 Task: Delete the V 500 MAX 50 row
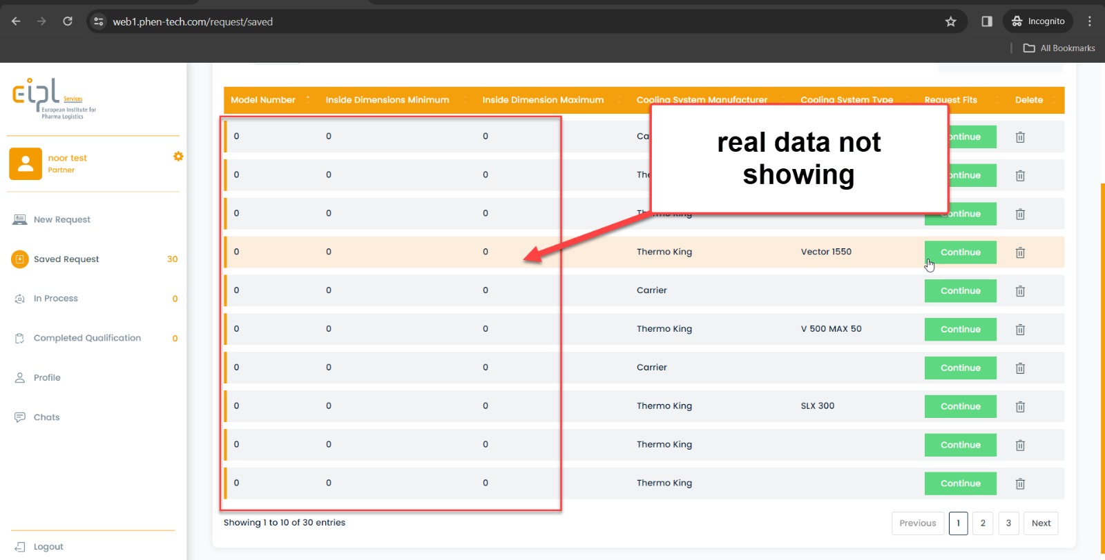1020,330
